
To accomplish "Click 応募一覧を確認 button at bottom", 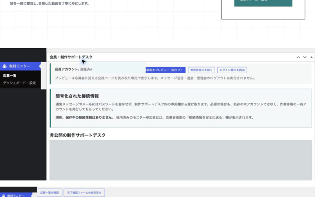I will pyautogui.click(x=49, y=193).
